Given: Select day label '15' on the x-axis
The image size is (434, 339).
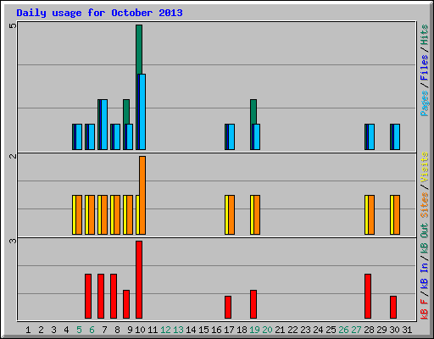Looking at the screenshot, I should pyautogui.click(x=203, y=330).
